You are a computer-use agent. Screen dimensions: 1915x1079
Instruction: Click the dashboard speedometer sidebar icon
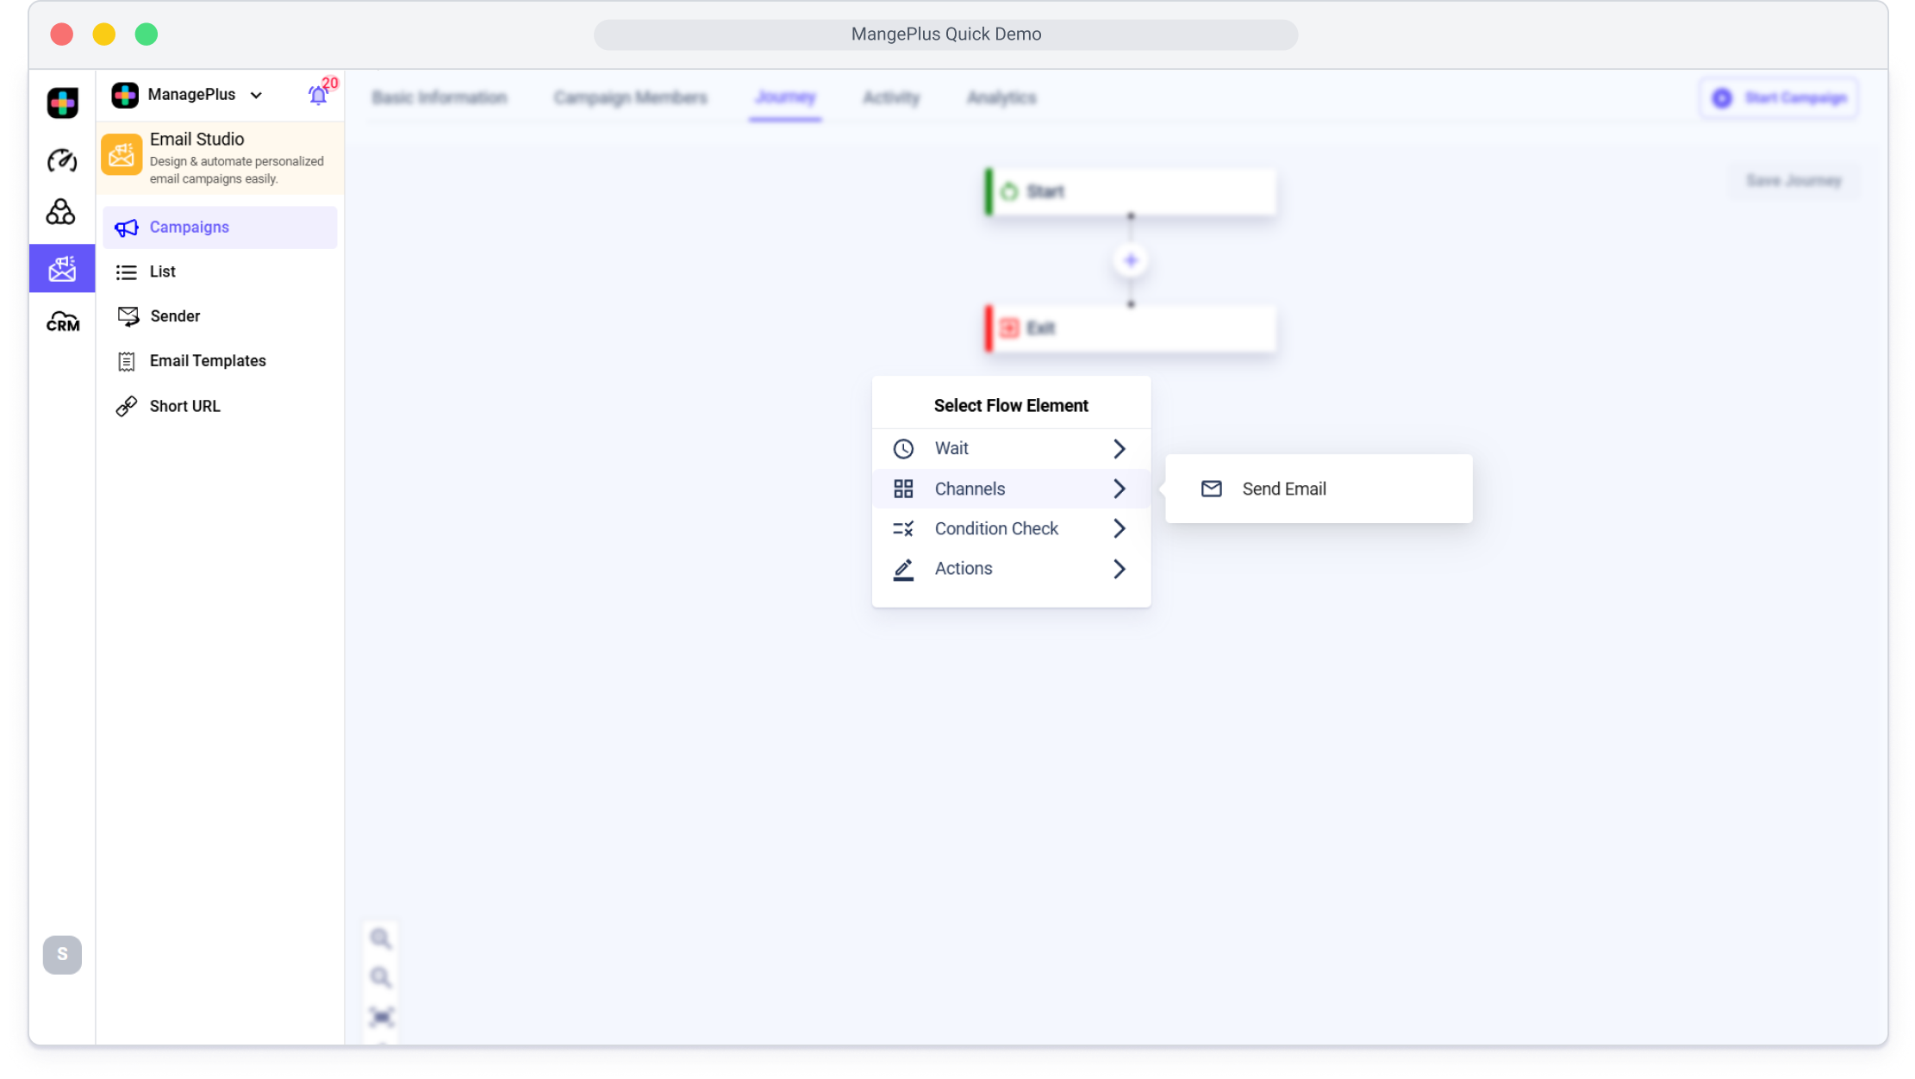(62, 160)
